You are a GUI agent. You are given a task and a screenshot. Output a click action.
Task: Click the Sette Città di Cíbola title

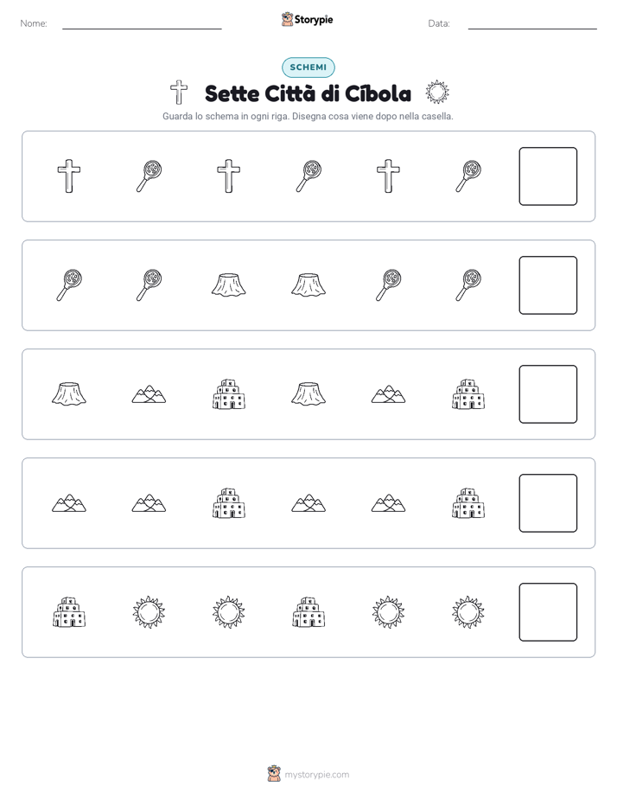[x=308, y=93]
